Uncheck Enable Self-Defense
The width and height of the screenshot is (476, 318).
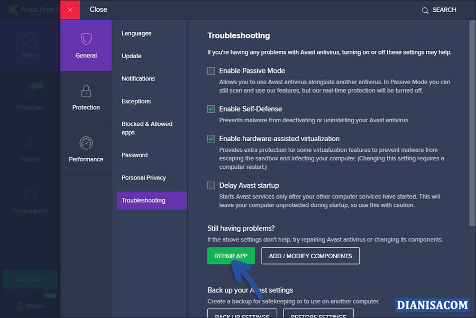pyautogui.click(x=211, y=109)
